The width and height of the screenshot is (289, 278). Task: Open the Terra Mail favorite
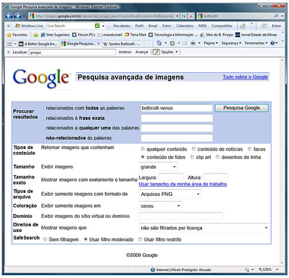(x=136, y=34)
